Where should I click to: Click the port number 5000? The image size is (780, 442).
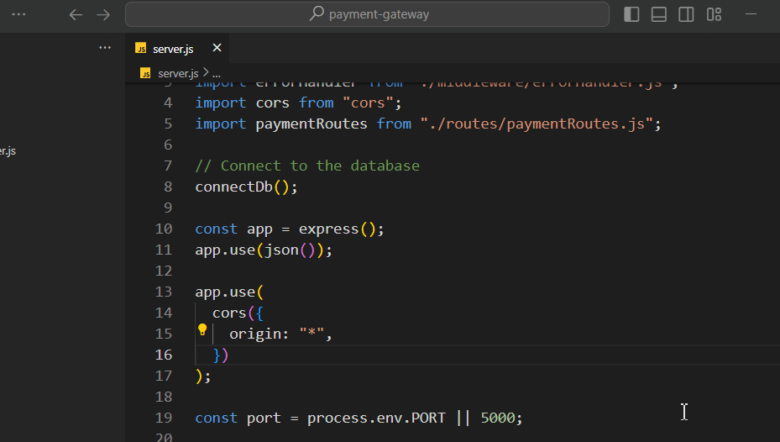[497, 418]
